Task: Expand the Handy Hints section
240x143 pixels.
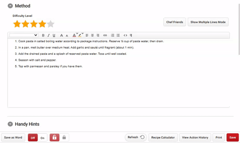Action: point(10,124)
